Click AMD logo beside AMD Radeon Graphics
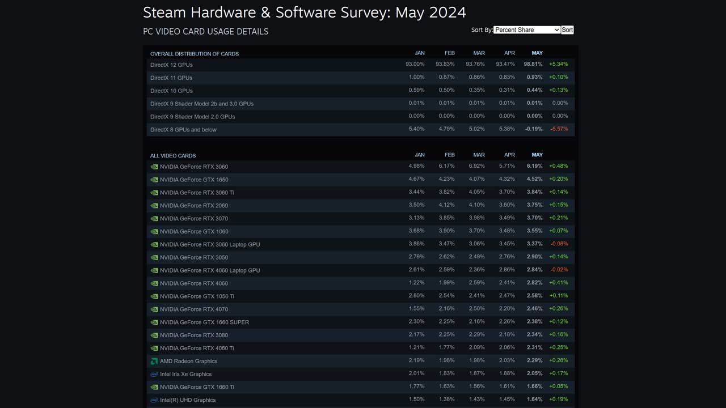Screen dimensions: 726x408 (154, 362)
